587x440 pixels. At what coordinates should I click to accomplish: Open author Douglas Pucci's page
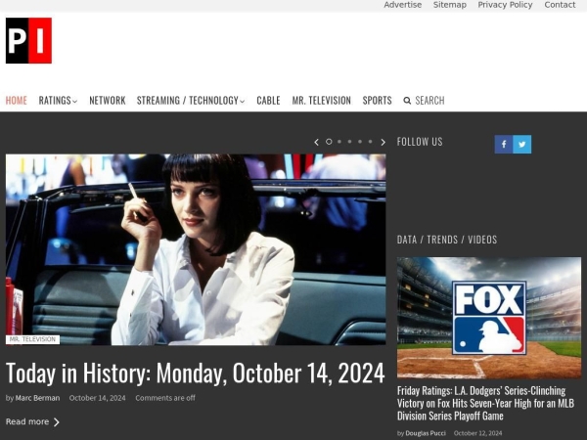(x=426, y=433)
